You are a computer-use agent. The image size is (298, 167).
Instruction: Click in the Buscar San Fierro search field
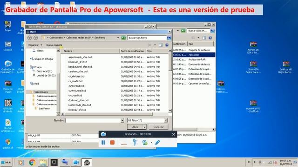pyautogui.click(x=147, y=38)
